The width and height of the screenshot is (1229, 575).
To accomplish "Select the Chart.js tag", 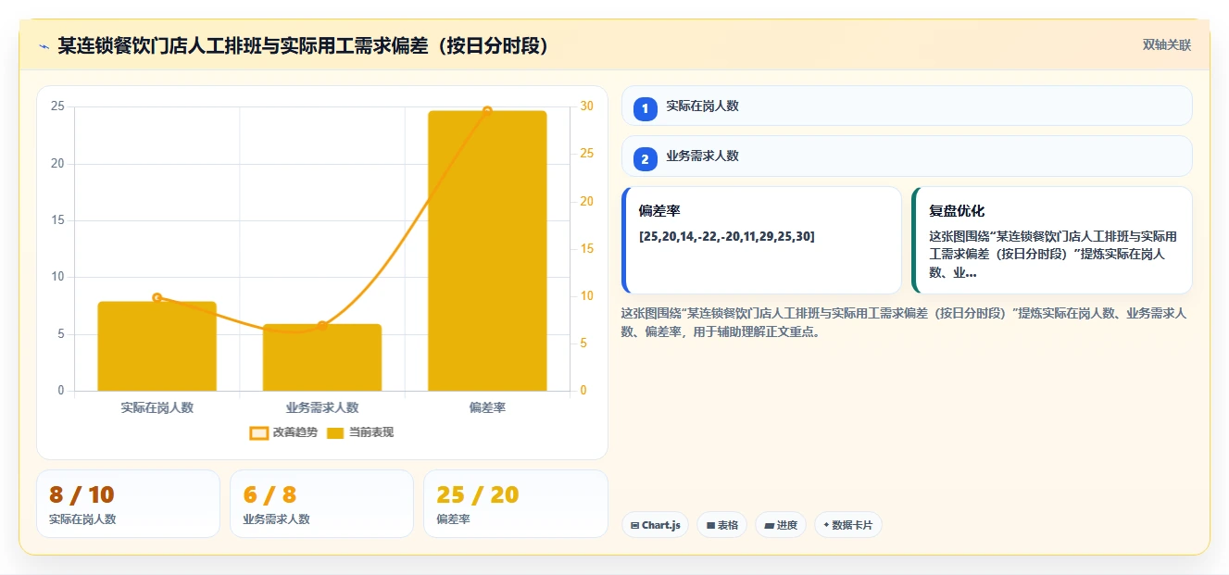I will tap(655, 525).
